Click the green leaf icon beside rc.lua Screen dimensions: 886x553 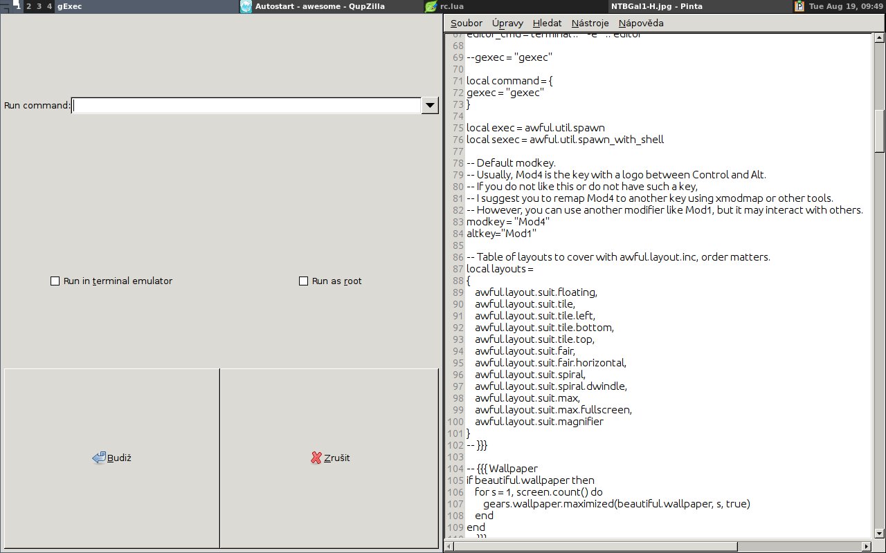coord(431,6)
